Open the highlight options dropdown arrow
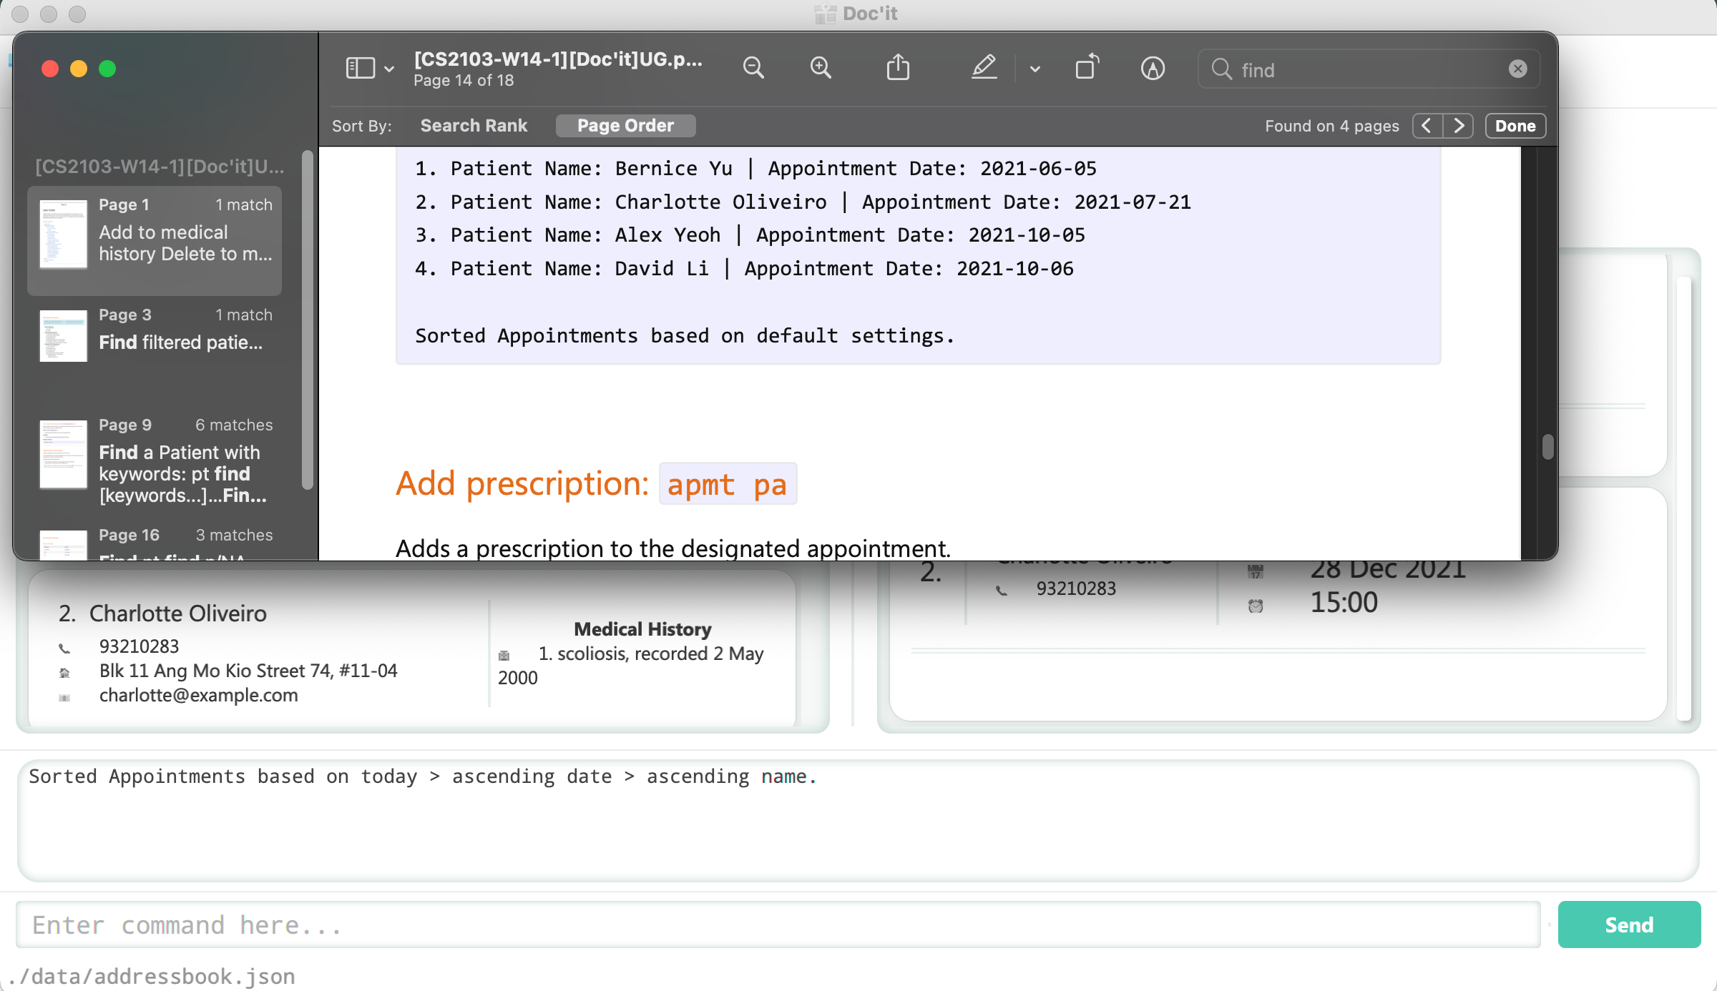Screen dimensions: 1717x991 click(x=1035, y=69)
